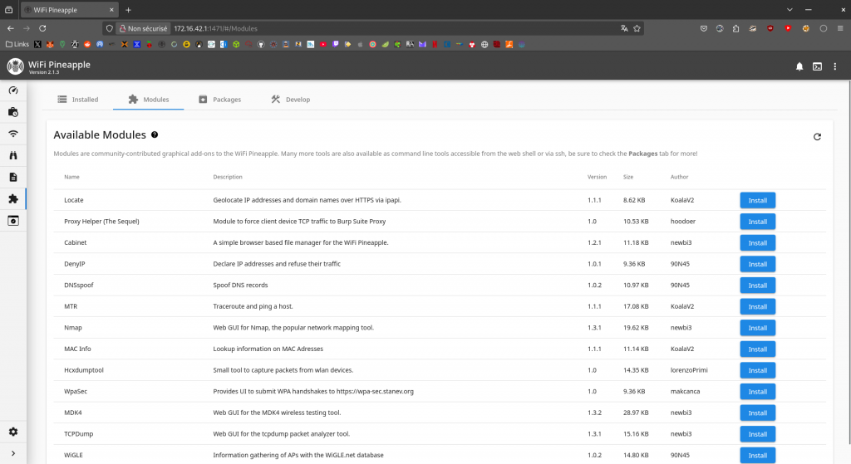Click the Description column header

click(x=228, y=178)
